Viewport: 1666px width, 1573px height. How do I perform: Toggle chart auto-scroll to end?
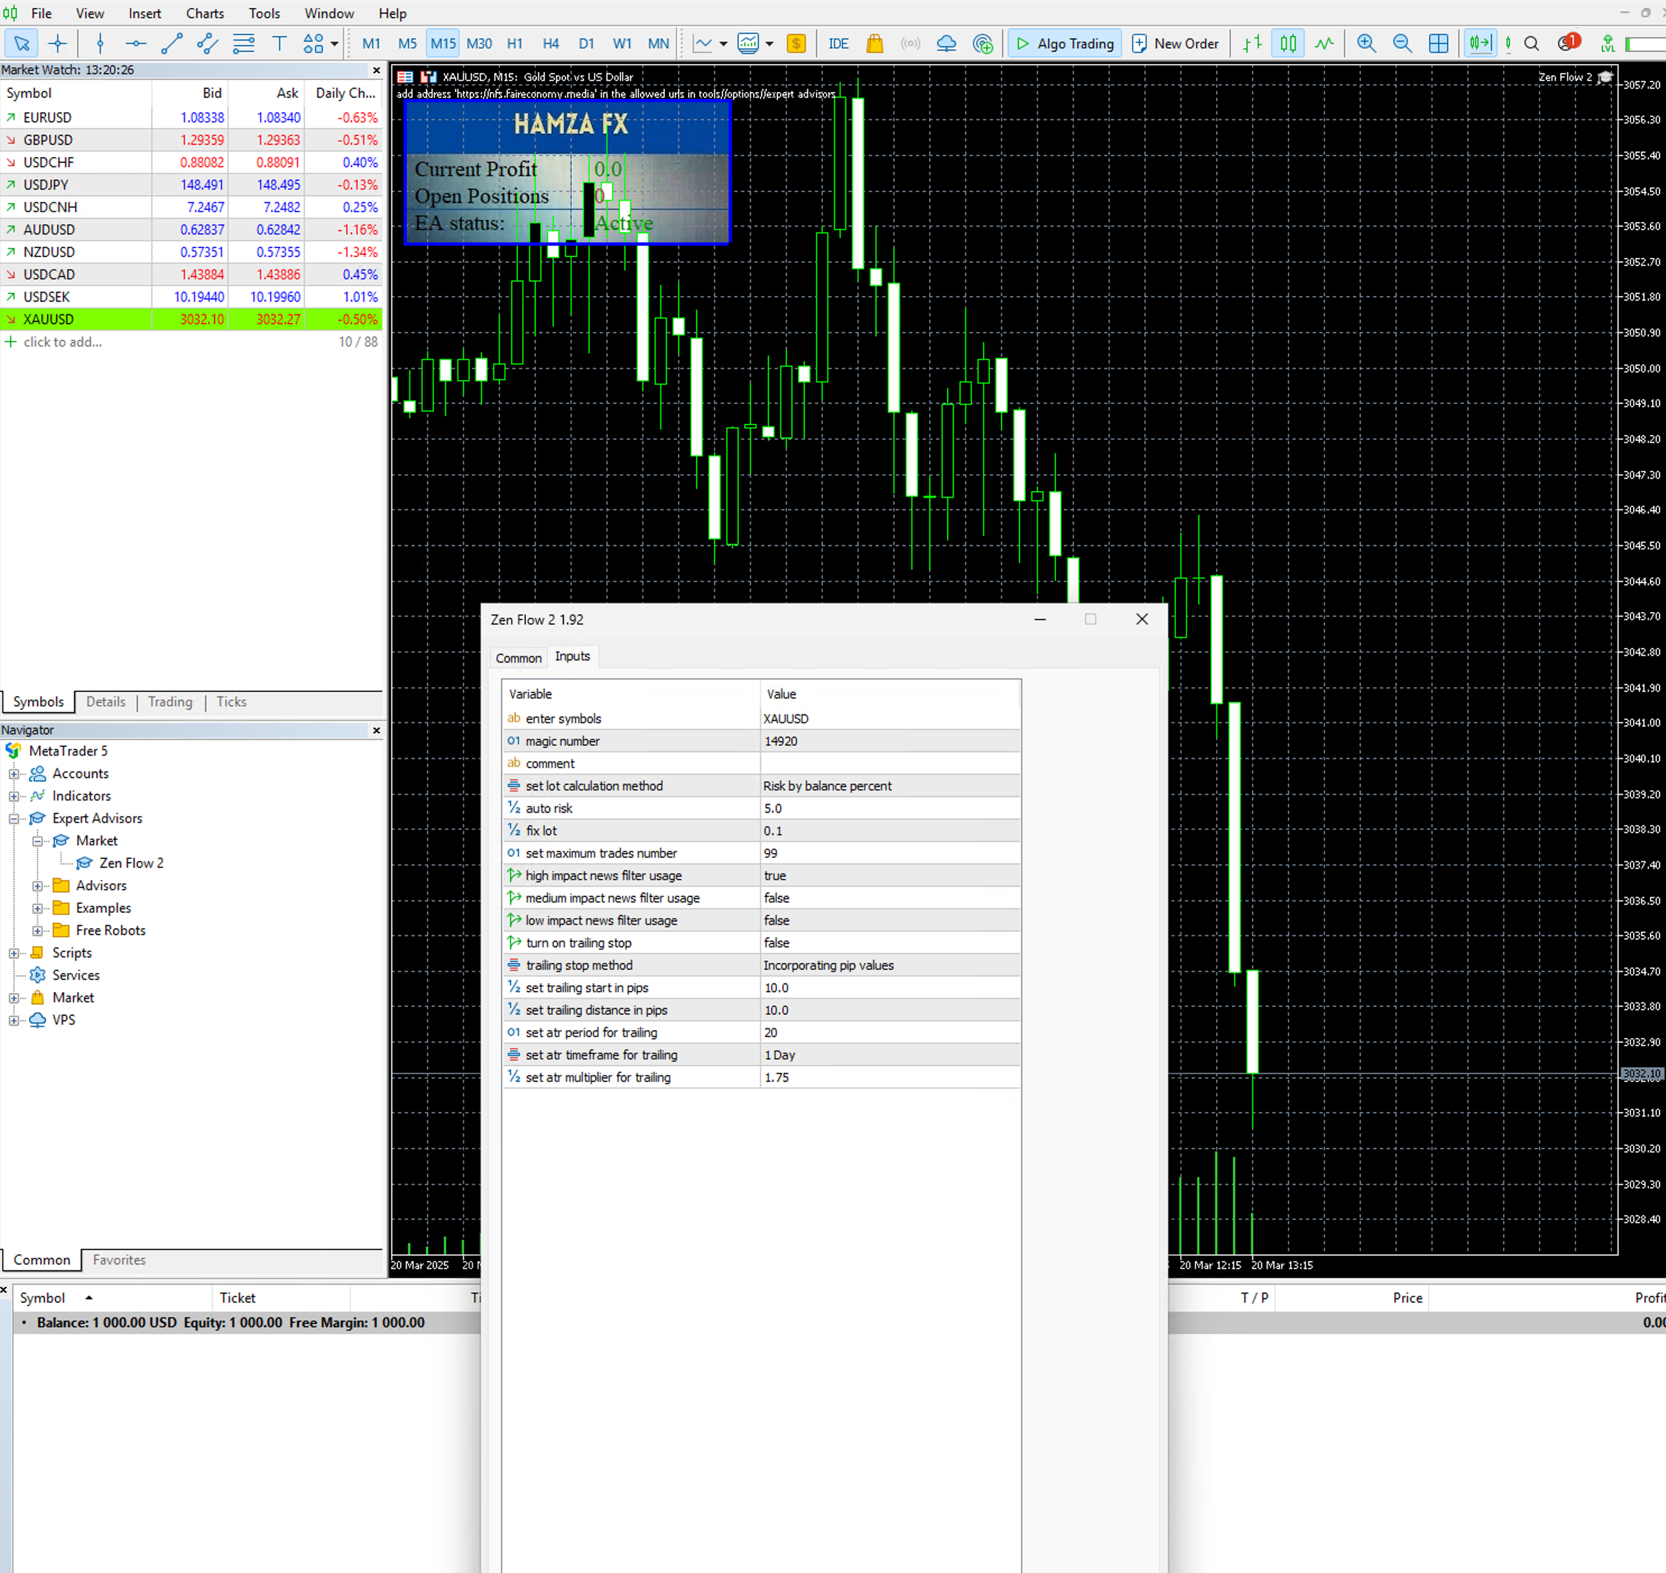(1480, 44)
